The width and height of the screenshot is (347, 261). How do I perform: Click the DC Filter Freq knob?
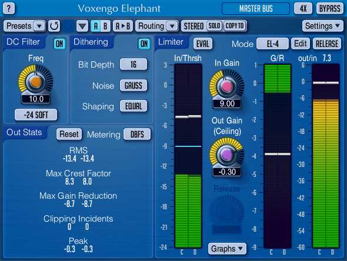(36, 82)
